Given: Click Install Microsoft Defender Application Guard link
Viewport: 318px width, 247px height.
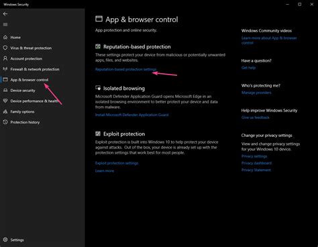Looking at the screenshot, I should tap(131, 115).
